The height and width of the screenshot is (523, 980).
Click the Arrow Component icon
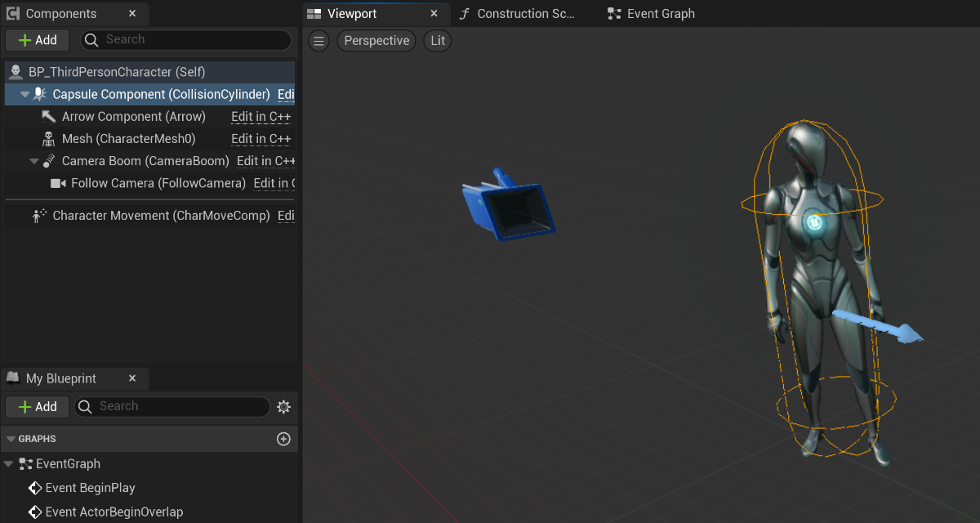coord(49,117)
